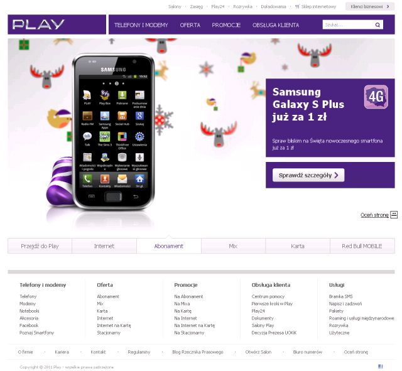Click the Samsung Galaxy phone image
Image resolution: width=402 pixels, height=371 pixels.
pos(113,131)
